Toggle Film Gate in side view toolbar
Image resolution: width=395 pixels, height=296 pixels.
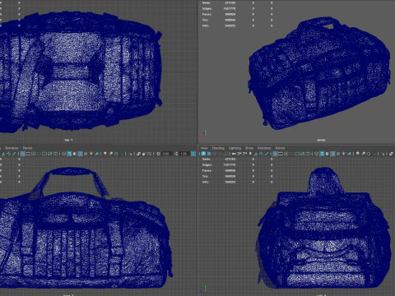tap(281, 154)
